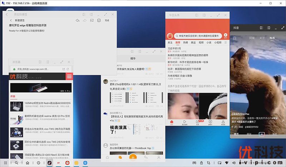The image size is (286, 167).
Task: Open 颜值出众 vivo TWS 2 unboxing article
Action: coord(40,132)
